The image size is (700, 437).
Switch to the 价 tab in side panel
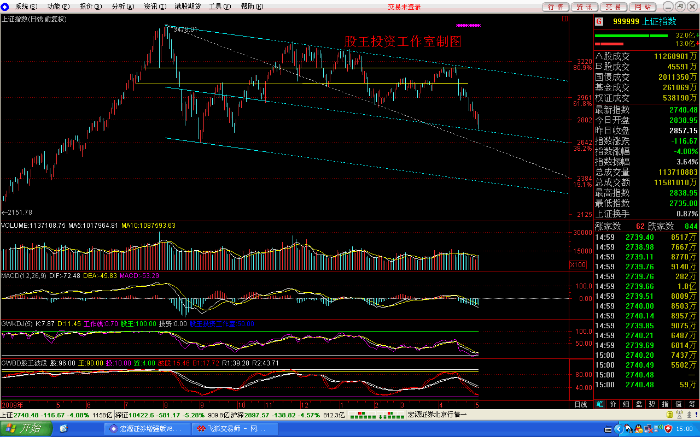click(612, 405)
